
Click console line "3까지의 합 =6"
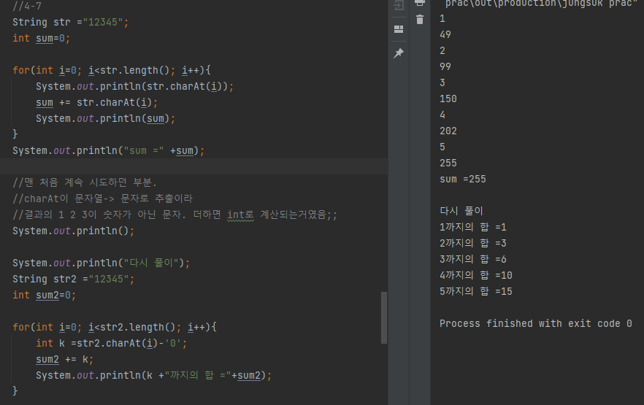pyautogui.click(x=472, y=259)
